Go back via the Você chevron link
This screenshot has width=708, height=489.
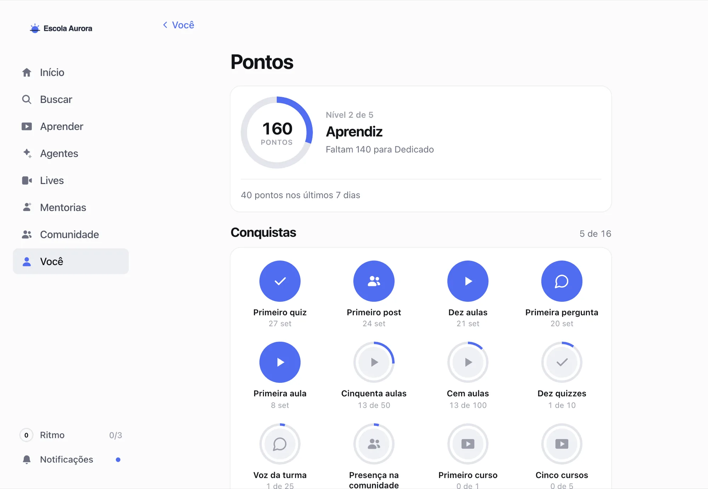[178, 25]
